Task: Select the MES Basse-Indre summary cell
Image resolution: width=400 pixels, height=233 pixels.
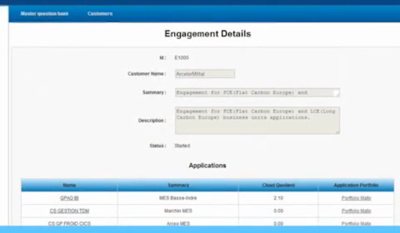Action: click(178, 198)
